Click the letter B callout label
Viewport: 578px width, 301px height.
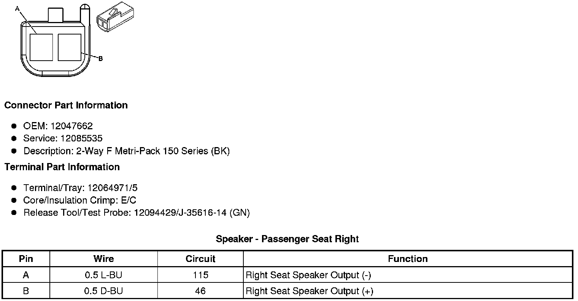click(100, 59)
